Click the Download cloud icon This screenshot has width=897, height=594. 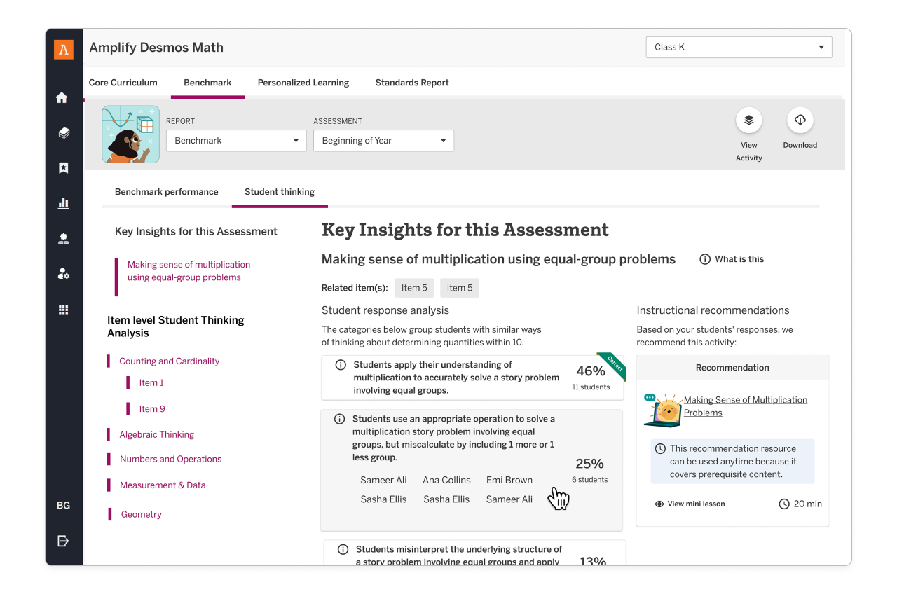click(800, 120)
